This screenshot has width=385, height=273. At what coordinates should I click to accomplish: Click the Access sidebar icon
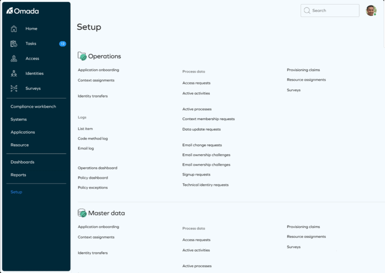click(14, 58)
